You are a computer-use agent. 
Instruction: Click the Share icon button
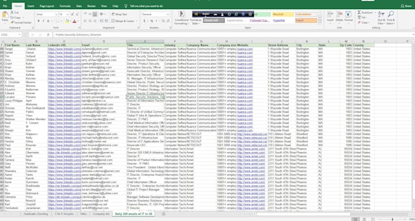pyautogui.click(x=406, y=6)
